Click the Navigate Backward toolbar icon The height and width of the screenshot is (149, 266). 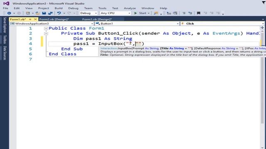[x=9, y=13]
